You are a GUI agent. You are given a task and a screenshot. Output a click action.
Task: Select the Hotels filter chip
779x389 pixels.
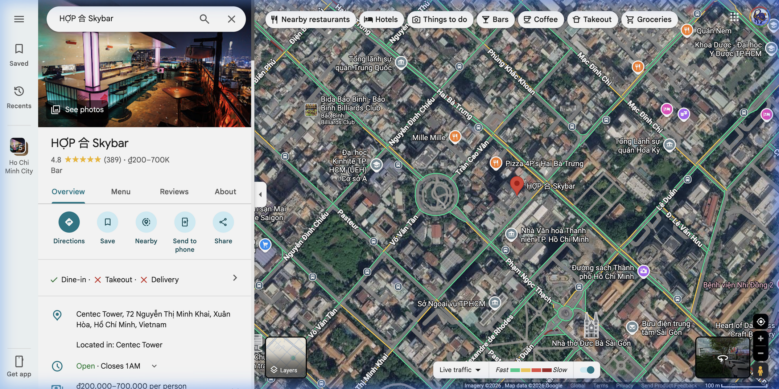pyautogui.click(x=381, y=20)
